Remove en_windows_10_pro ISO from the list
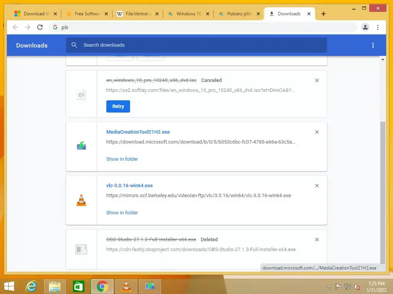393x294 pixels. (317, 80)
